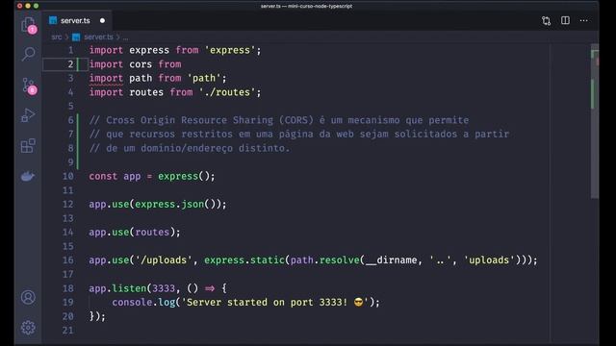616x346 pixels.
Task: Click the underlined import on line 3
Action: pos(106,79)
